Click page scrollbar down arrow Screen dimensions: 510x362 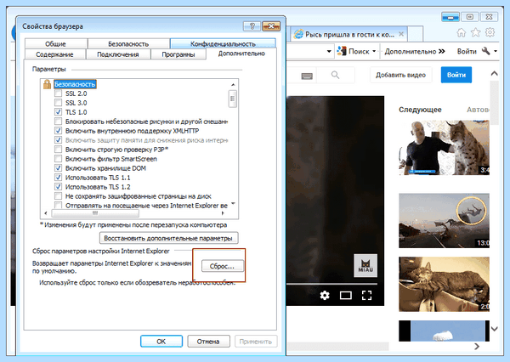pyautogui.click(x=495, y=329)
